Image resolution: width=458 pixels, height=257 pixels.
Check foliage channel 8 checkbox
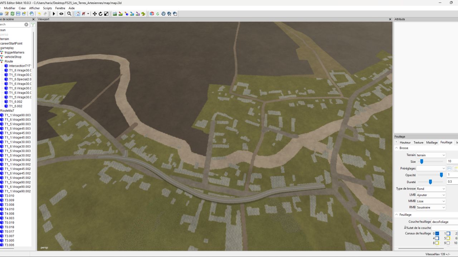click(x=437, y=243)
